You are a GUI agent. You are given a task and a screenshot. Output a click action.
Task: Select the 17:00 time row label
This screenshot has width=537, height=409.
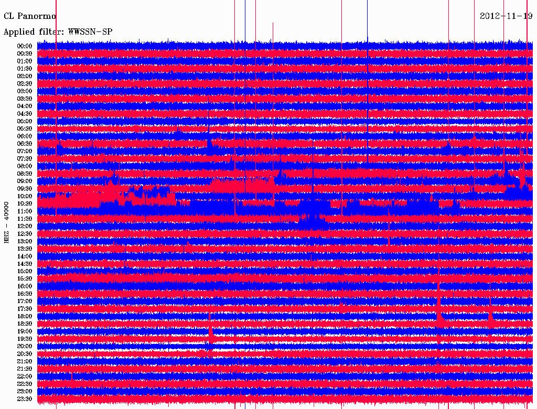[25, 301]
